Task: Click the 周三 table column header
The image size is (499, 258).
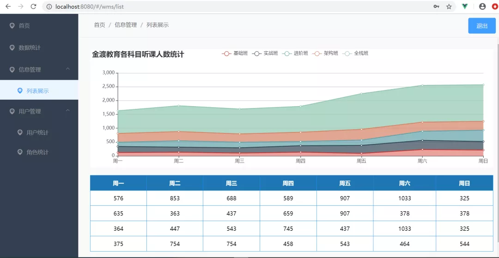Action: coord(231,183)
